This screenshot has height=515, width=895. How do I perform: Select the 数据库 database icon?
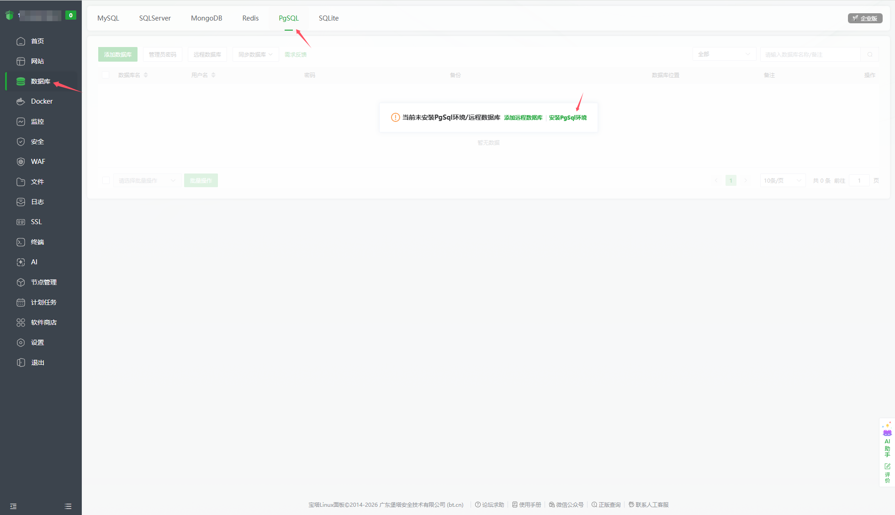point(21,81)
